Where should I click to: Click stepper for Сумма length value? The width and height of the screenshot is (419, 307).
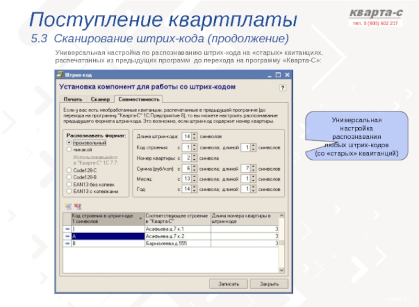pyautogui.click(x=253, y=169)
